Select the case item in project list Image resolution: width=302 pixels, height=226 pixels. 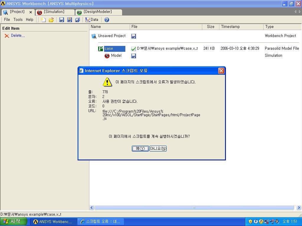pyautogui.click(x=115, y=49)
